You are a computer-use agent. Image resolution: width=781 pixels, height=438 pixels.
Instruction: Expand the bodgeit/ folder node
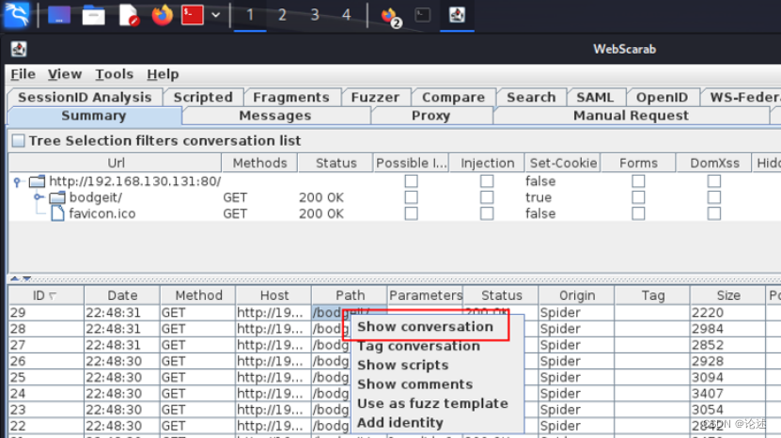(x=38, y=197)
